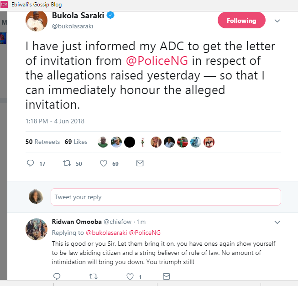Reply to Ridwan Omooba's comment
Image resolution: width=298 pixels, height=286 pixels.
click(x=57, y=276)
